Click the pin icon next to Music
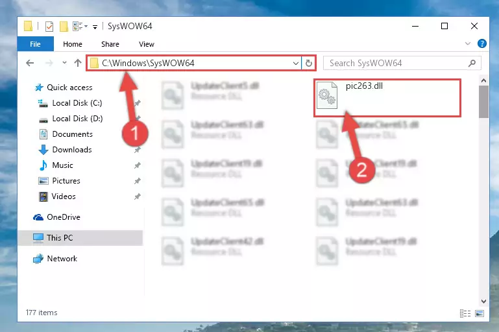The width and height of the screenshot is (499, 332). pyautogui.click(x=137, y=165)
